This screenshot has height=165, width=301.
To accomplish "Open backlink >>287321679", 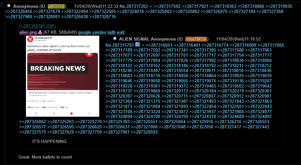I will pos(47,12).
